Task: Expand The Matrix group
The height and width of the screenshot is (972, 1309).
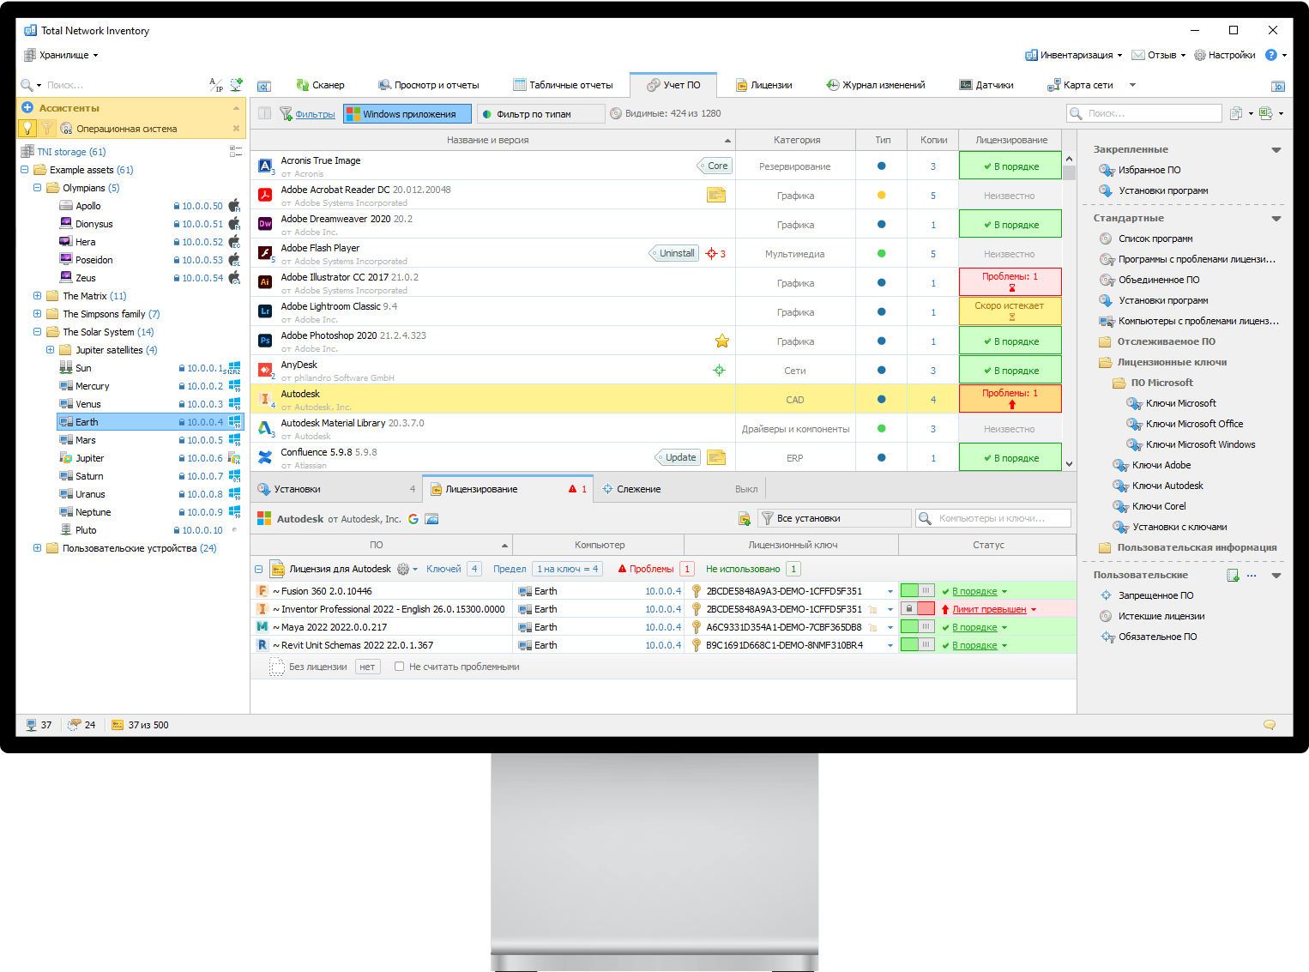Action: pyautogui.click(x=37, y=296)
